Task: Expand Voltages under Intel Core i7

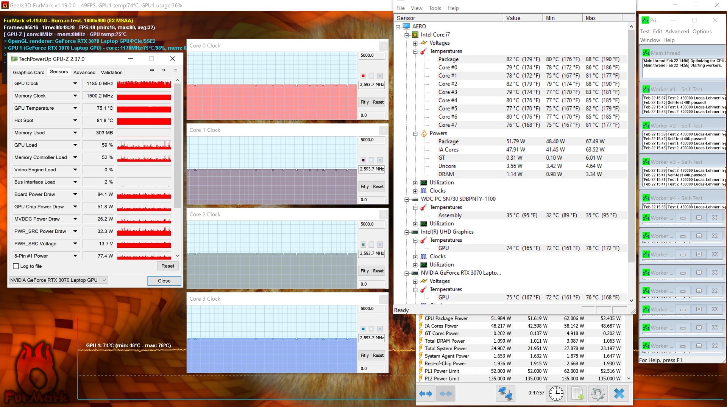Action: tap(415, 43)
